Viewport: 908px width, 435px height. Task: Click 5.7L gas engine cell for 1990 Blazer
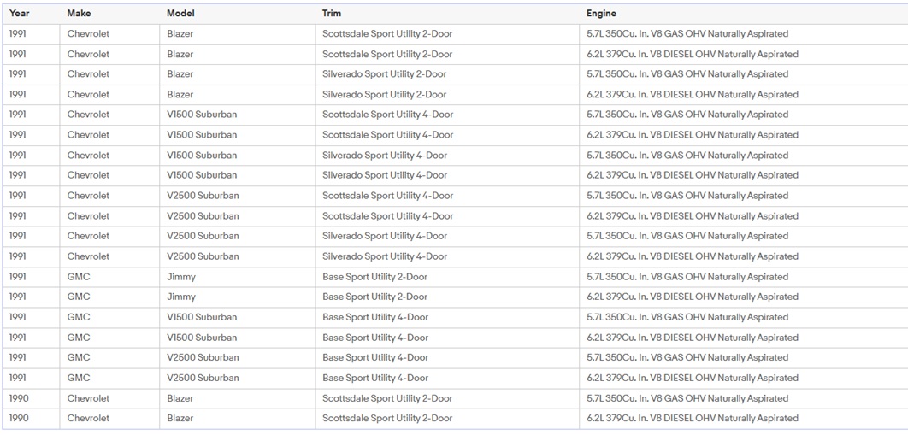point(687,398)
